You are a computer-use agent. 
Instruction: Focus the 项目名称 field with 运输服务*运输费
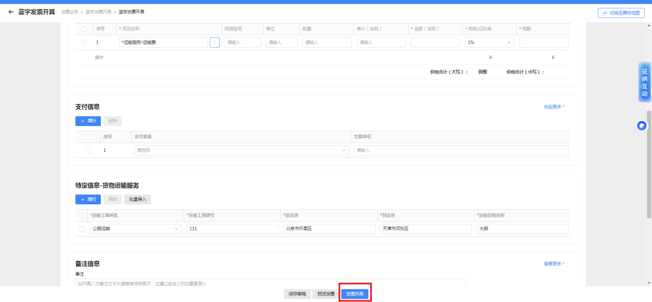pos(163,42)
